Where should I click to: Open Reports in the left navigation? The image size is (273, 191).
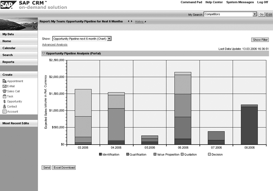click(8, 62)
